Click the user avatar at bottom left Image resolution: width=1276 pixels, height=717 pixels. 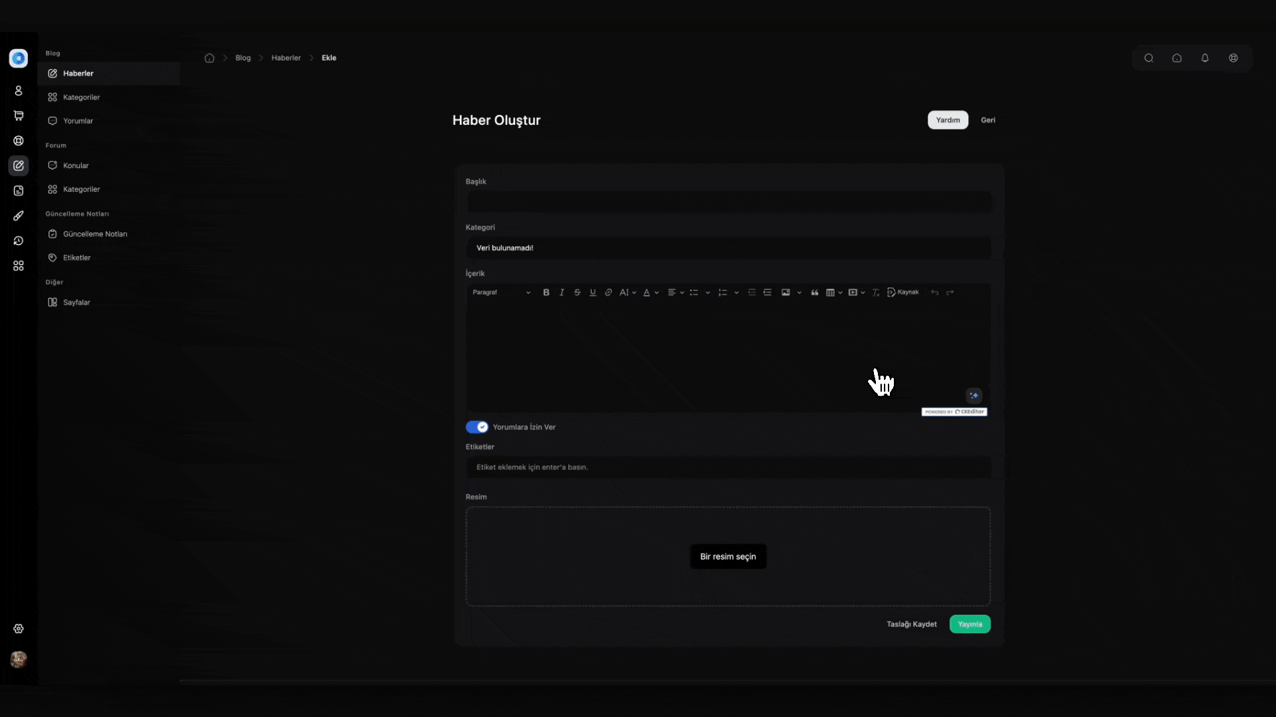(x=19, y=659)
